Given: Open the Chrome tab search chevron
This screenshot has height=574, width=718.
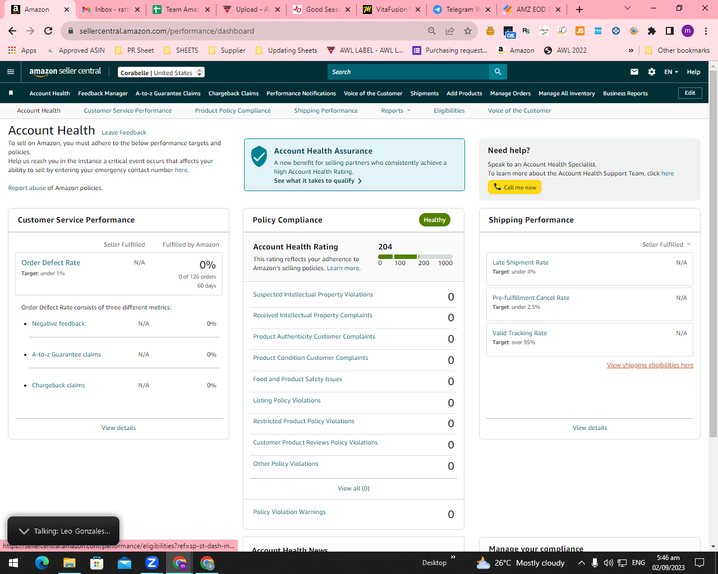Looking at the screenshot, I should [x=628, y=8].
